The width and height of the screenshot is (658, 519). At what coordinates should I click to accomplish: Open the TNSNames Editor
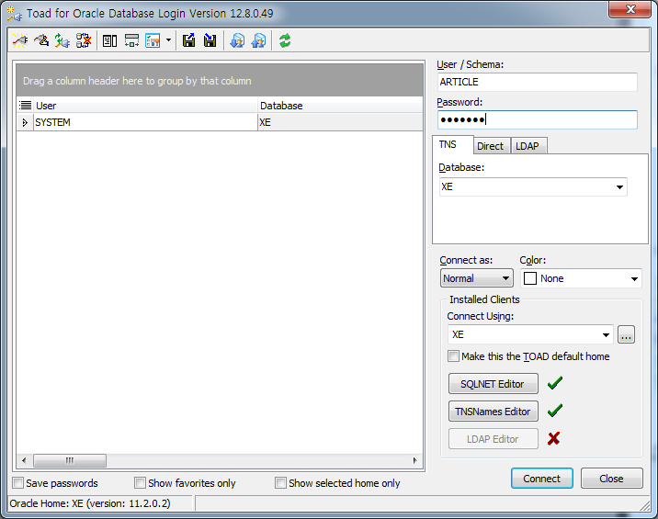pos(493,412)
